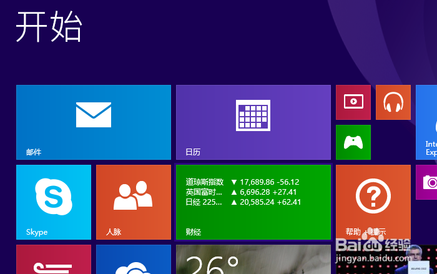Open the Finance tile (财经)

(x=253, y=202)
